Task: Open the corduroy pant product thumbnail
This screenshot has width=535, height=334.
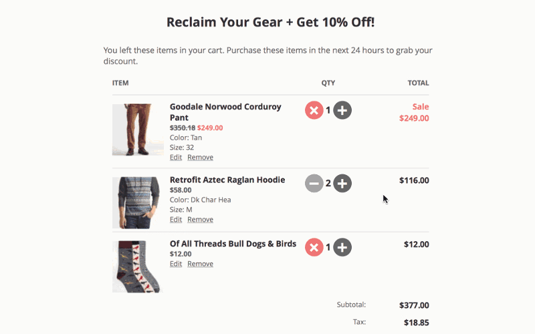Action: (x=138, y=130)
